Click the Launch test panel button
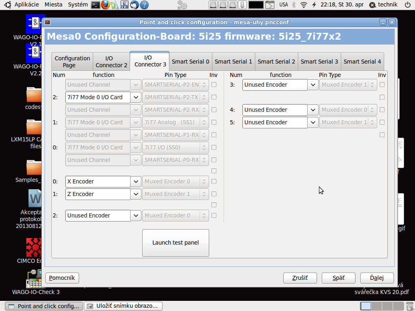This screenshot has width=415, height=311. [x=175, y=243]
